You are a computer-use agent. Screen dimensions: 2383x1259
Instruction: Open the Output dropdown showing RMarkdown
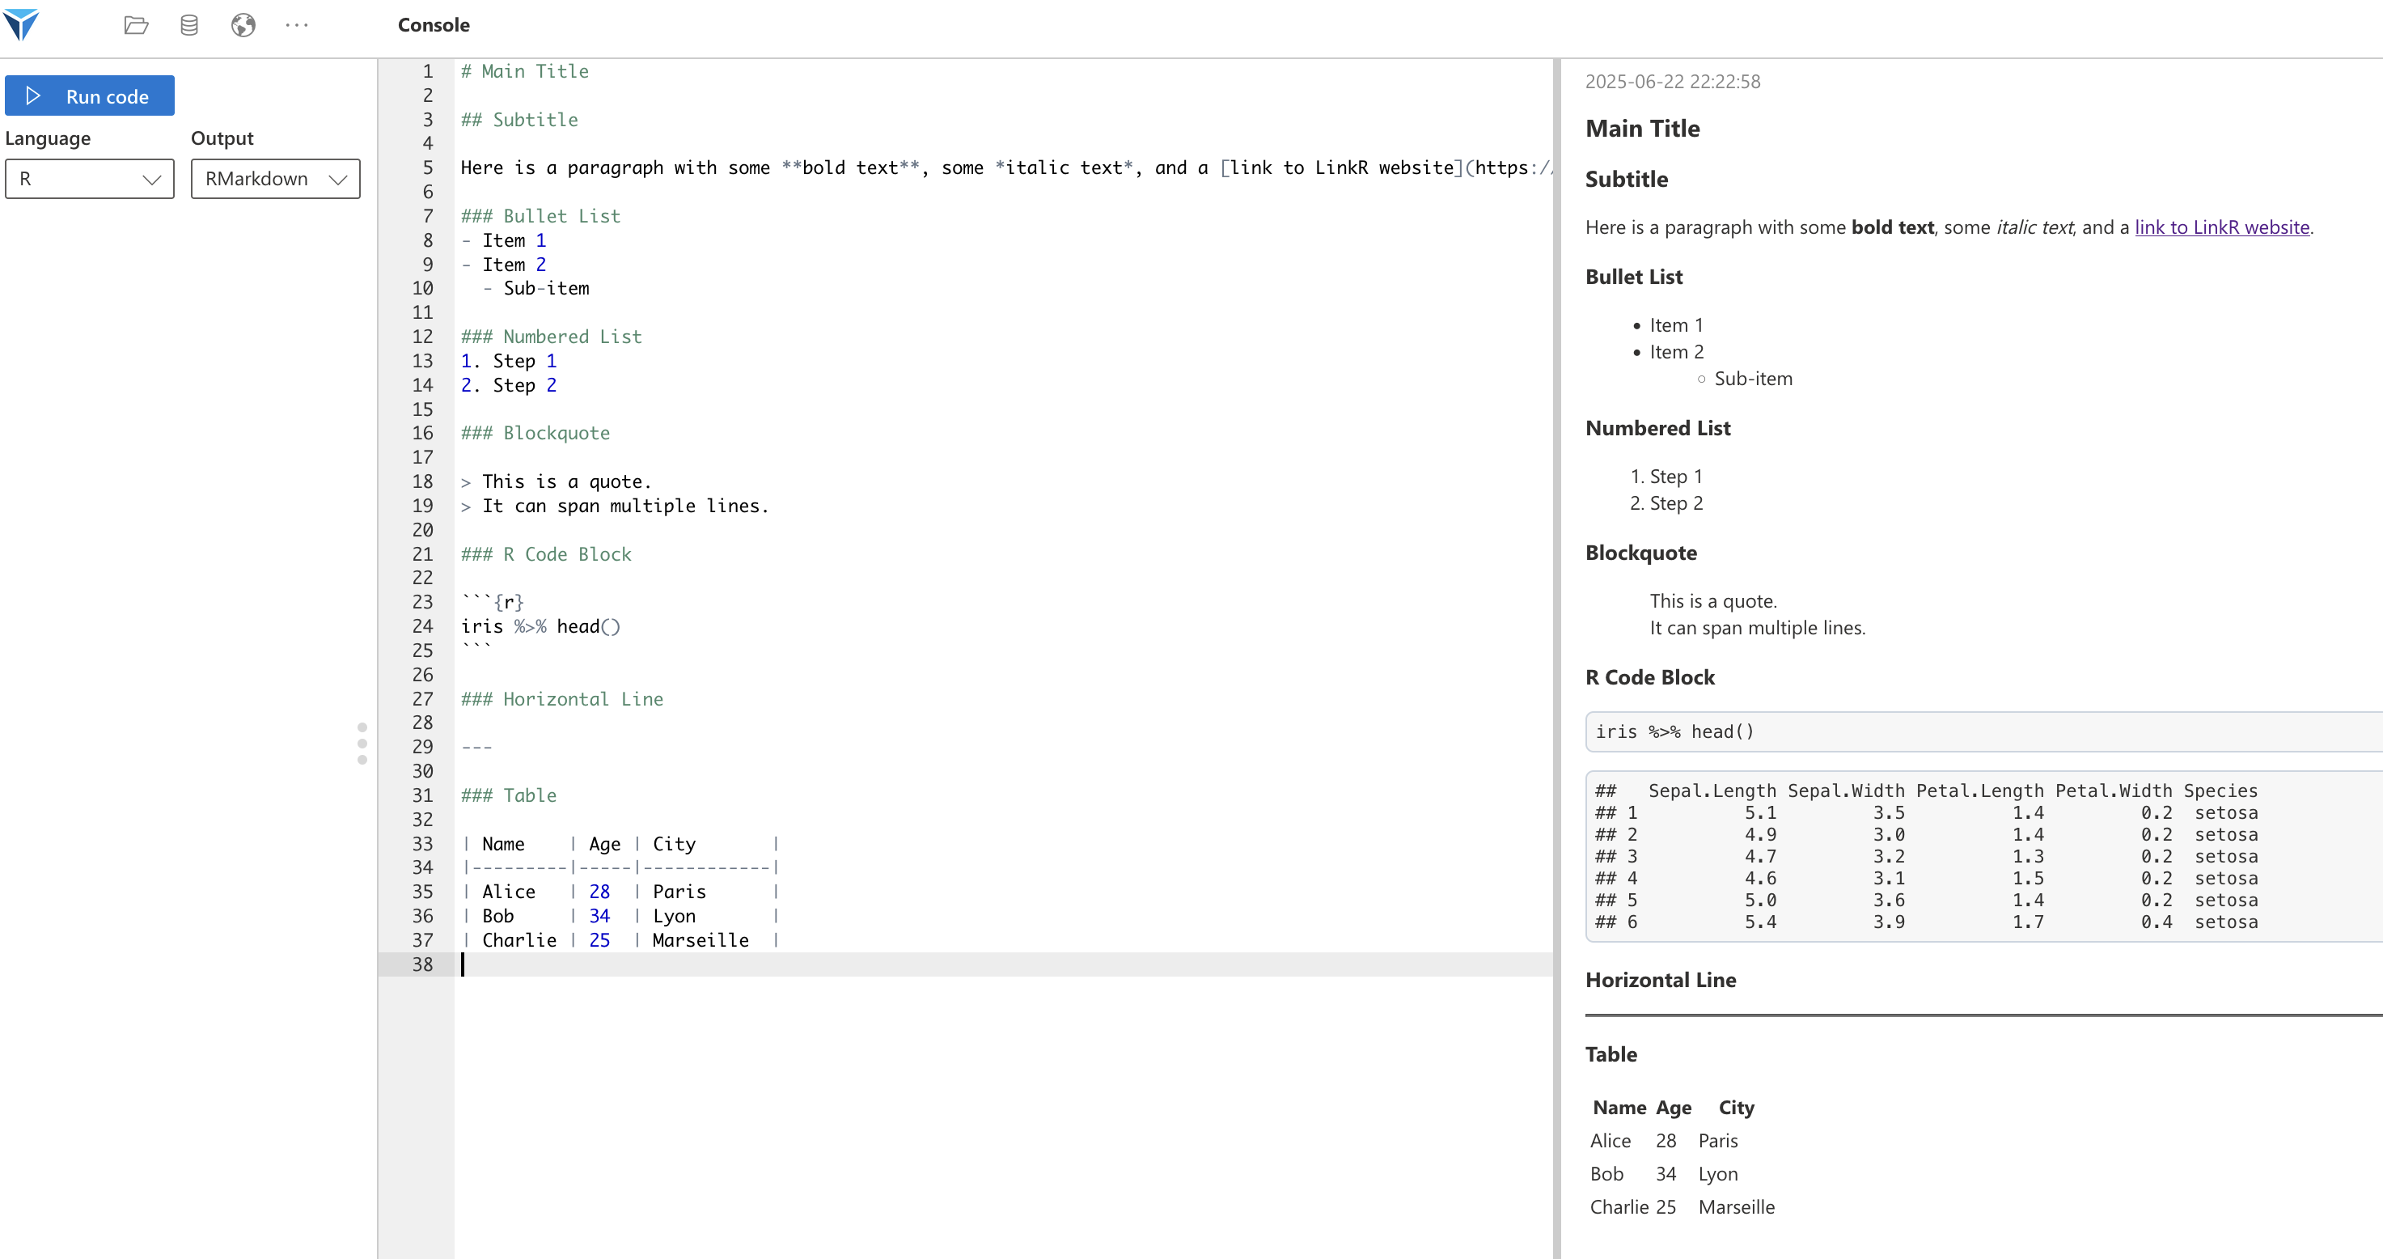tap(276, 179)
